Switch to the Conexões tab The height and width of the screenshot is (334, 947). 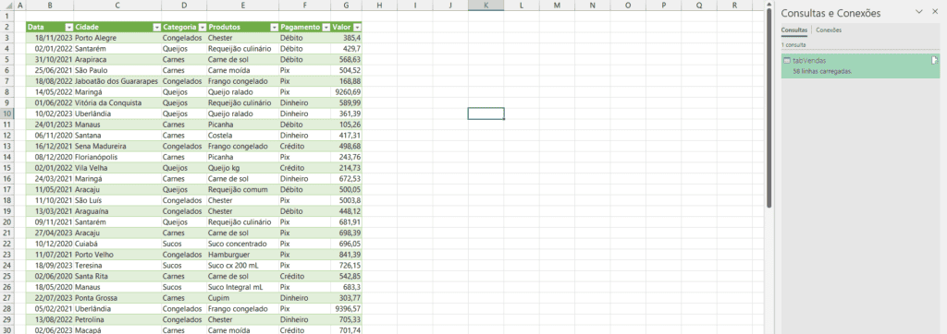(x=829, y=30)
